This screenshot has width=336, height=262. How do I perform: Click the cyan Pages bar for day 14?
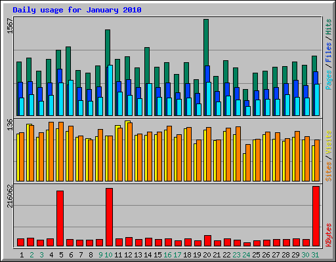coord(150,100)
